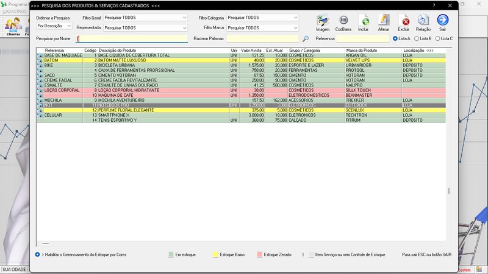This screenshot has height=274, width=488.
Task: Click the horizontal scrollbar thumb under the list
Action: [46, 244]
